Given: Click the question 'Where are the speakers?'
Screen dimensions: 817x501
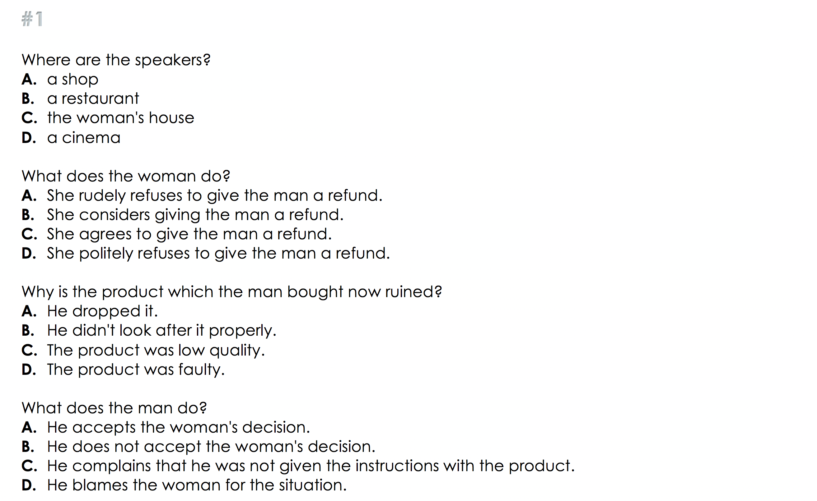Looking at the screenshot, I should coord(116,60).
